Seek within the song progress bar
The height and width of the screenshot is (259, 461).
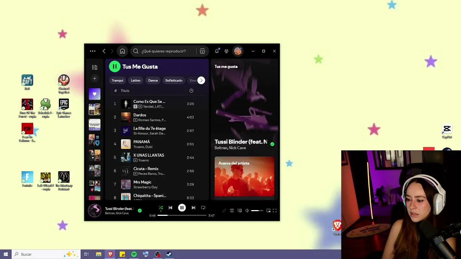pyautogui.click(x=182, y=215)
